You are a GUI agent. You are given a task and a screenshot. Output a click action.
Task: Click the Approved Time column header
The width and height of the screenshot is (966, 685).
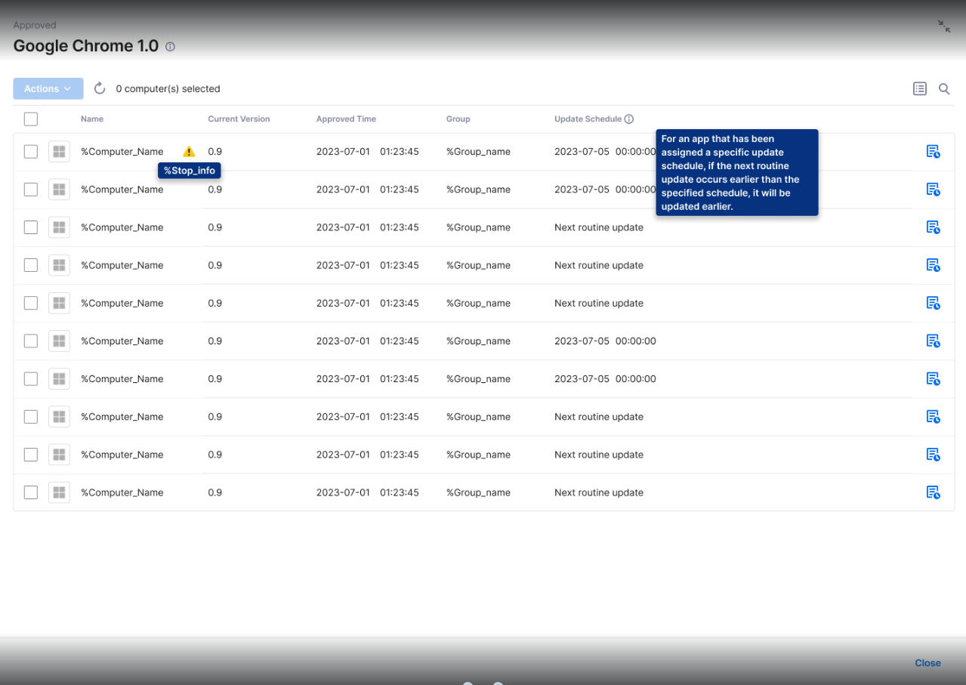(346, 119)
